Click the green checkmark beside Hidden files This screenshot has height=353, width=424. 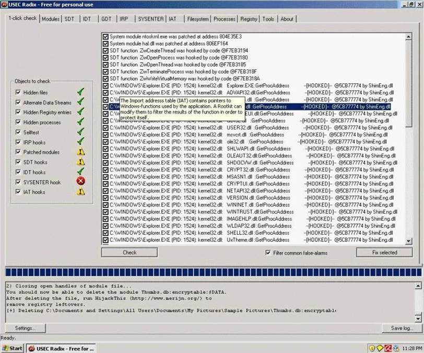(x=80, y=92)
